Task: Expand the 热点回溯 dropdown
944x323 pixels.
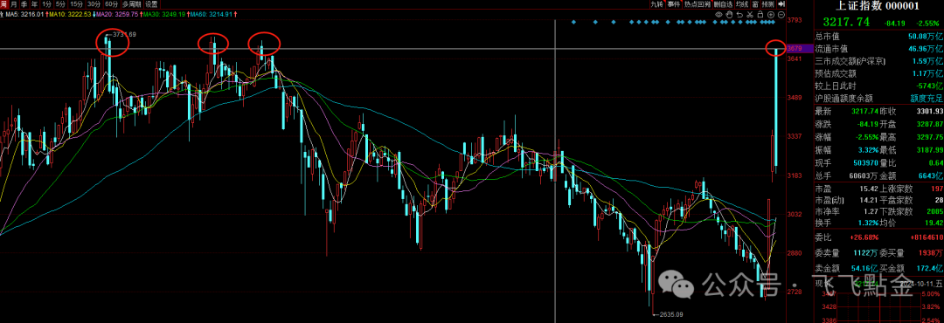Action: (698, 4)
